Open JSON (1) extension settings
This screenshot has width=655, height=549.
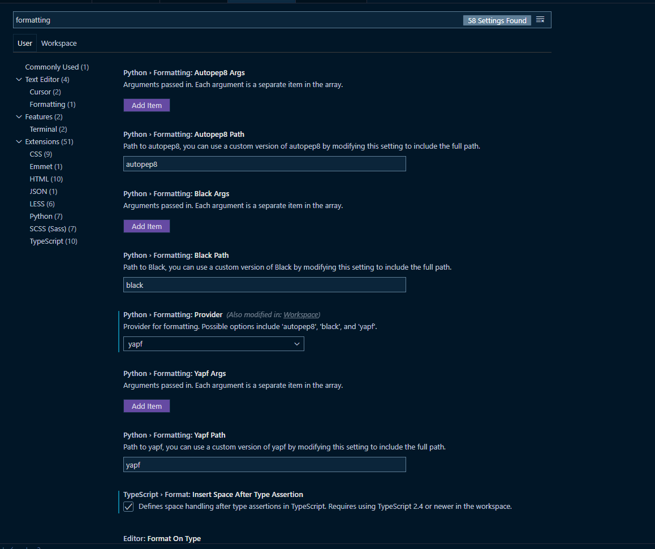[44, 192]
